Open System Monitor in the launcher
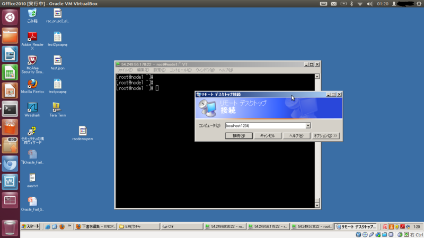This screenshot has height=238, width=424. click(10, 182)
